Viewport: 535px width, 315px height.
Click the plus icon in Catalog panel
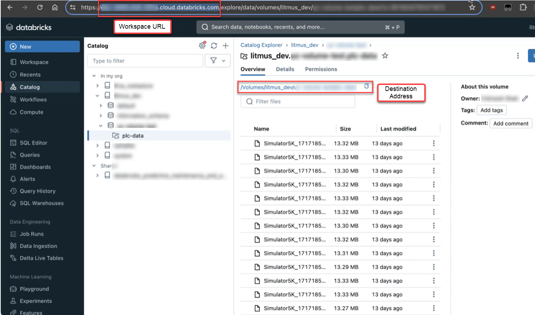(225, 46)
